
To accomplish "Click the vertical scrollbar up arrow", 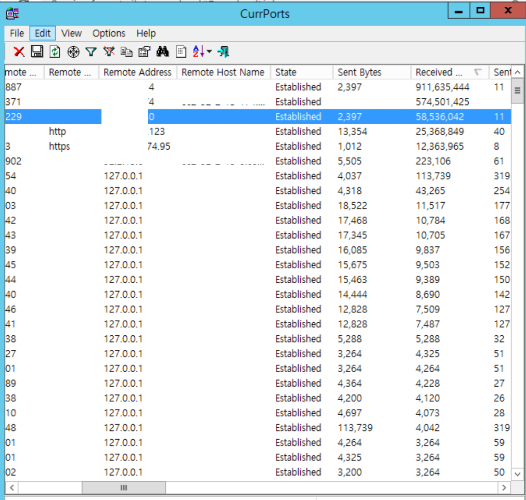I will [x=517, y=72].
